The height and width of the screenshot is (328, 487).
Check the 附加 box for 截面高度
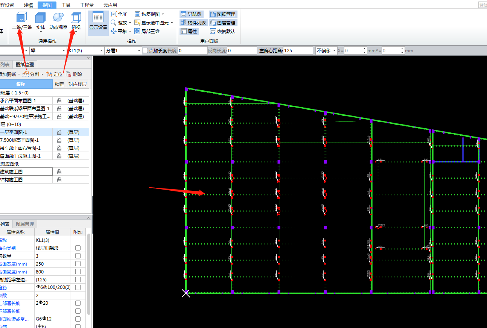[x=78, y=272]
